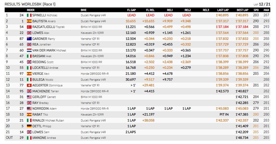This screenshot has height=144, width=276.
Task: Click the Spanish flag beside BAUTISTA Alvaro
Action: (29, 21)
